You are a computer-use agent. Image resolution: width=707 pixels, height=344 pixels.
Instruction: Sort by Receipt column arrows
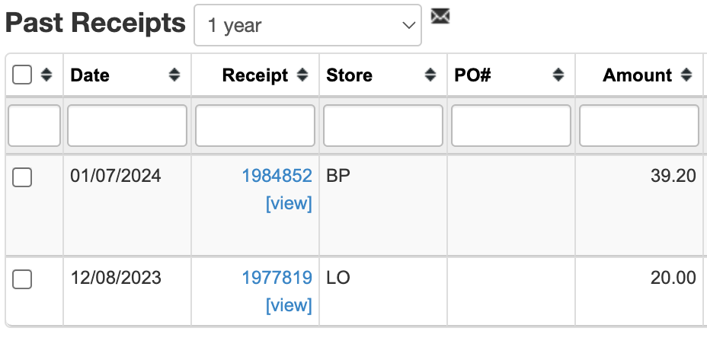[x=302, y=75]
